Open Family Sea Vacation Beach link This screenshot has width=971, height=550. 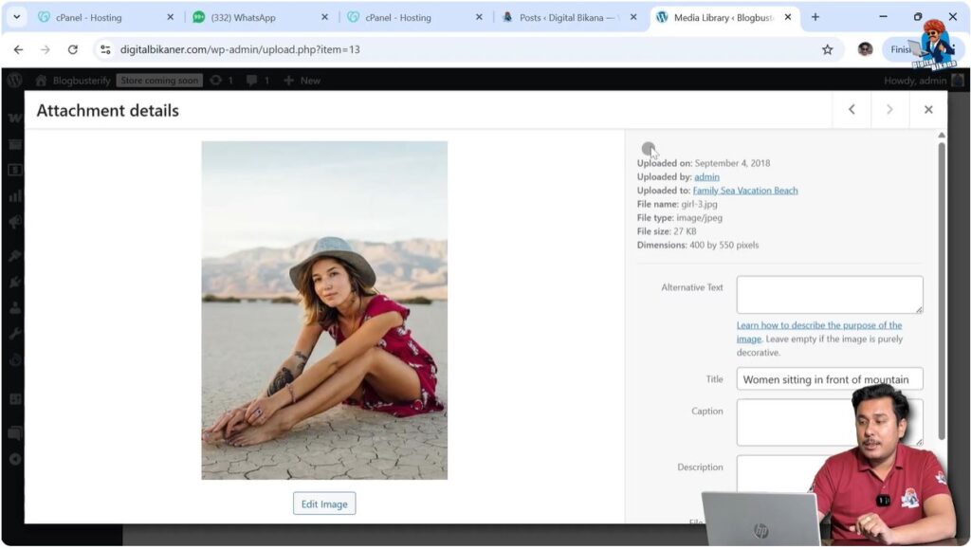point(745,191)
